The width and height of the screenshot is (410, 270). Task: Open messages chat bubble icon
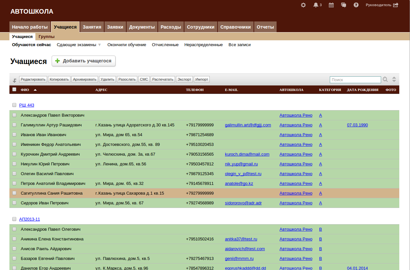coord(343,5)
